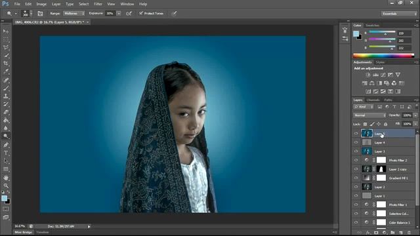Hide Photo Filter 2 layer
The width and height of the screenshot is (420, 236).
tap(356, 160)
